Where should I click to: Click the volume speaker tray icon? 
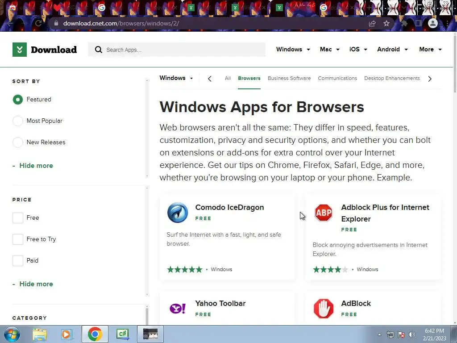412,335
